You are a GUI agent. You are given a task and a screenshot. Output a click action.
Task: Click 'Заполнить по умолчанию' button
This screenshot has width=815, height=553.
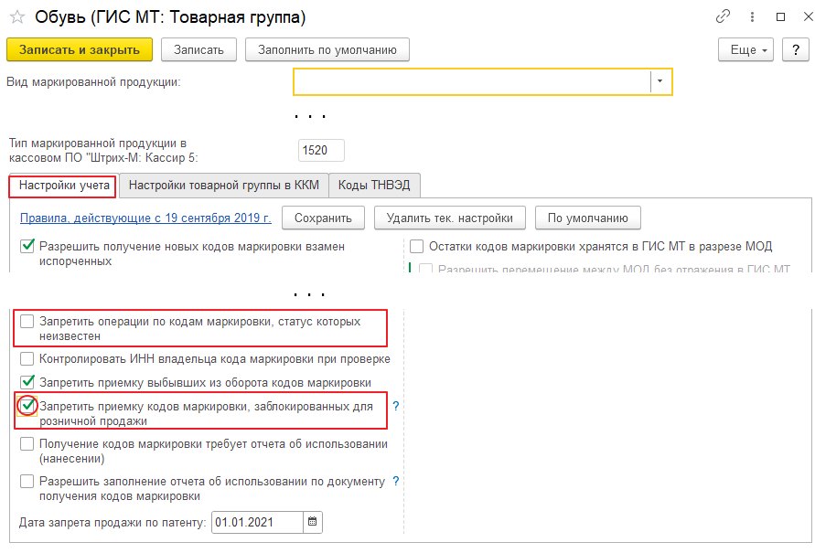click(327, 50)
